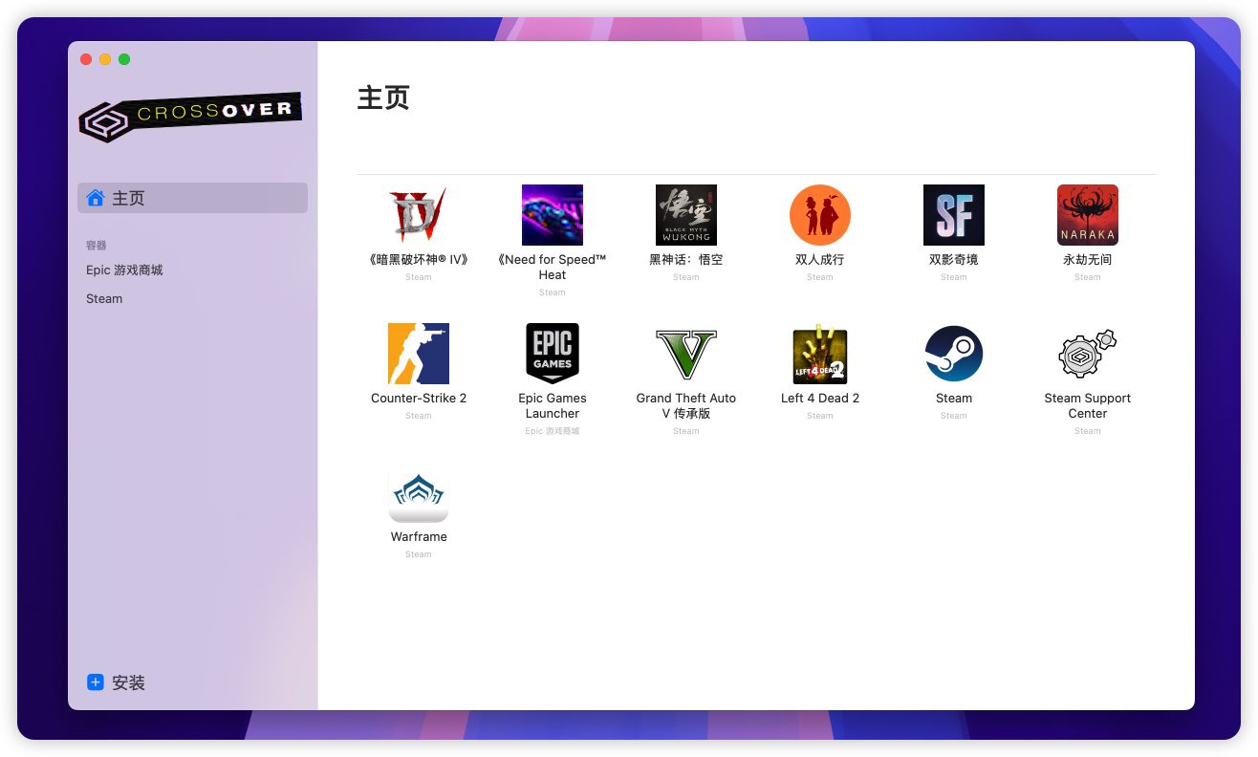Click the 双人成行 text label
This screenshot has width=1258, height=757.
[x=820, y=260]
